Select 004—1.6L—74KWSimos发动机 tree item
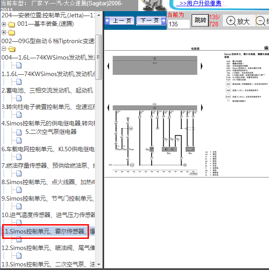Viewport: 269px width, 270px height. (48, 57)
